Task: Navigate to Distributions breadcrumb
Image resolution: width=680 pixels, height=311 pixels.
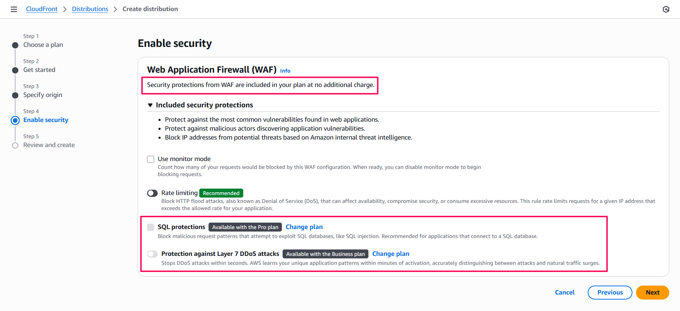Action: [90, 9]
